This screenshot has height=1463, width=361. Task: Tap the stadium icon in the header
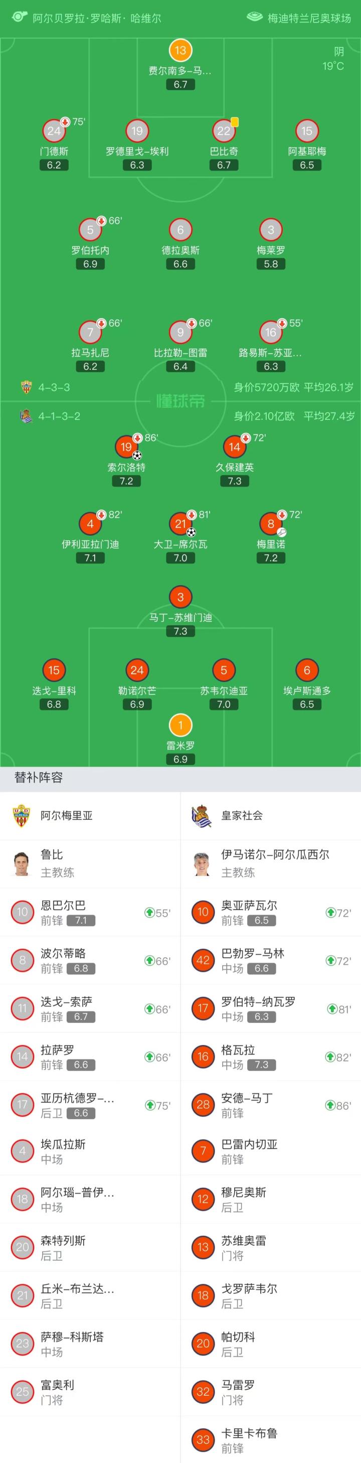254,18
